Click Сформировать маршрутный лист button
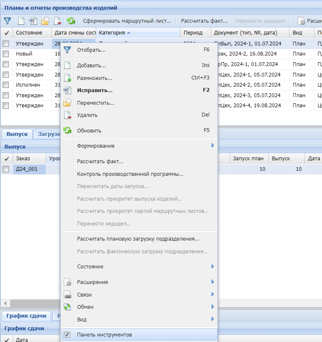This screenshot has height=342, width=322. click(x=127, y=21)
